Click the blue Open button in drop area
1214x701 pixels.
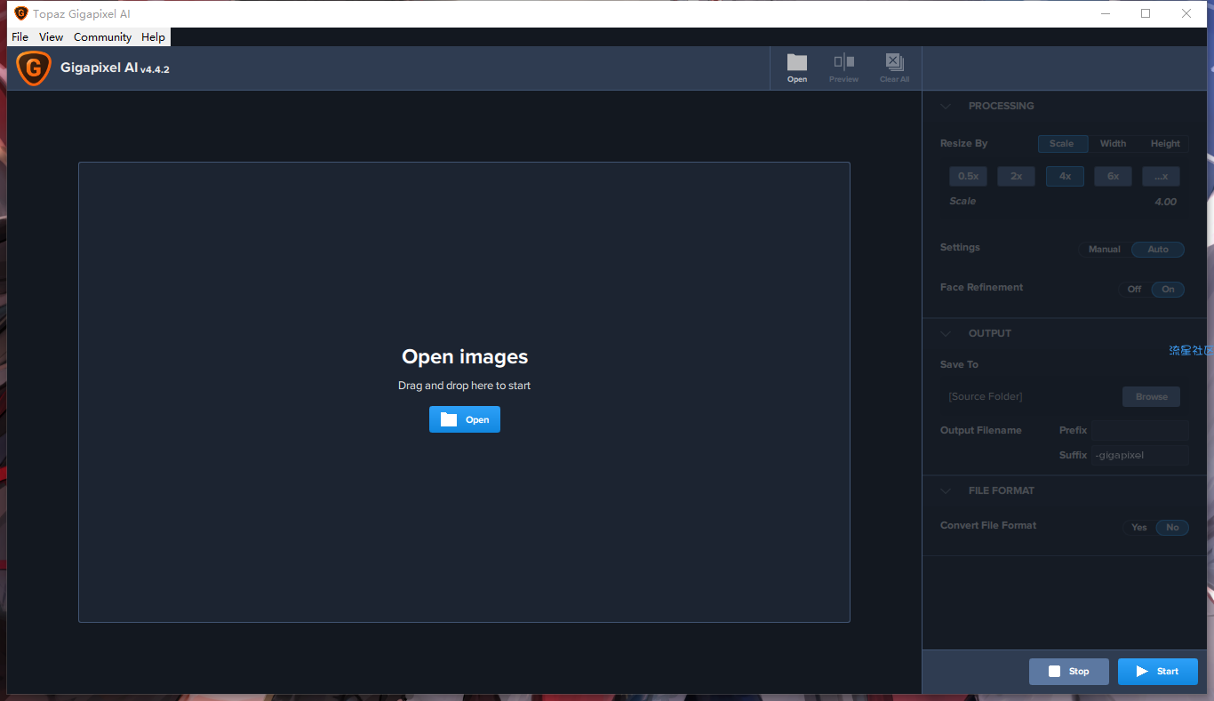point(465,419)
